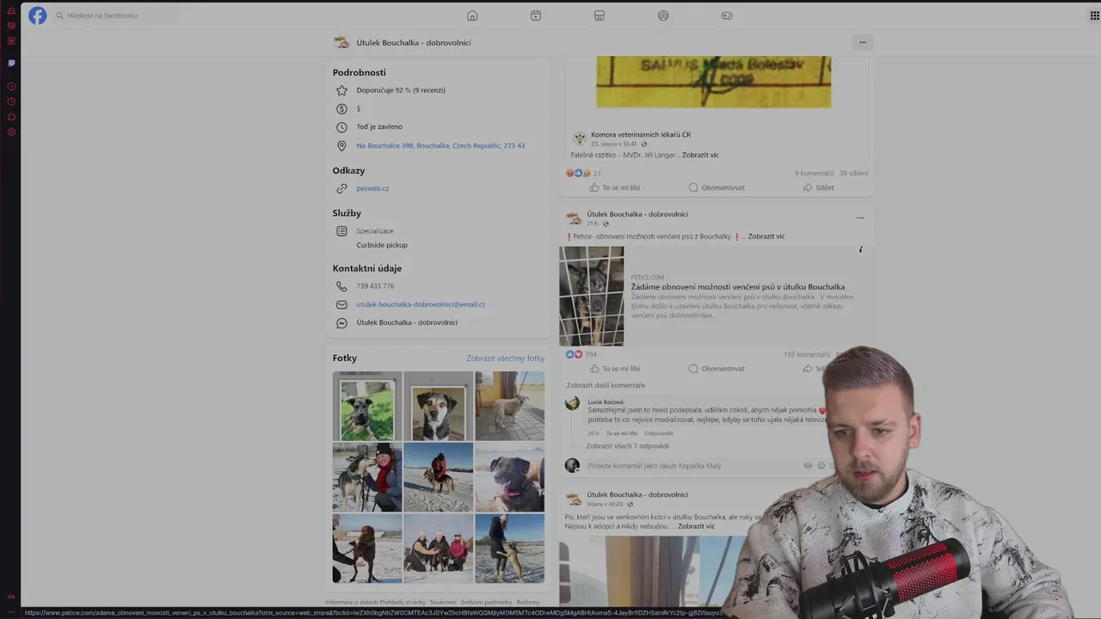Open Facebook Gaming icon in top bar
1101x619 pixels.
tap(727, 15)
